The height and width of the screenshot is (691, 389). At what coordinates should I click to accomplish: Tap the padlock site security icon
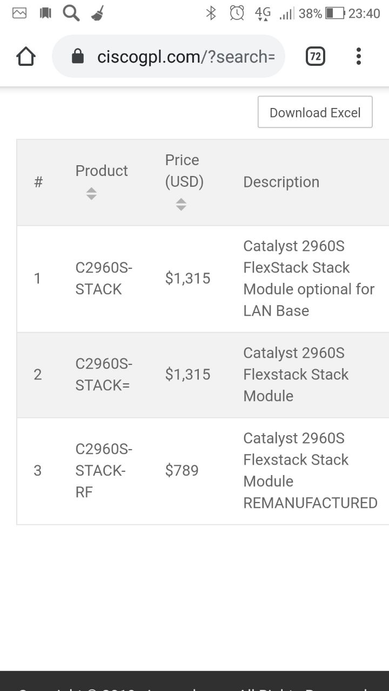(78, 56)
